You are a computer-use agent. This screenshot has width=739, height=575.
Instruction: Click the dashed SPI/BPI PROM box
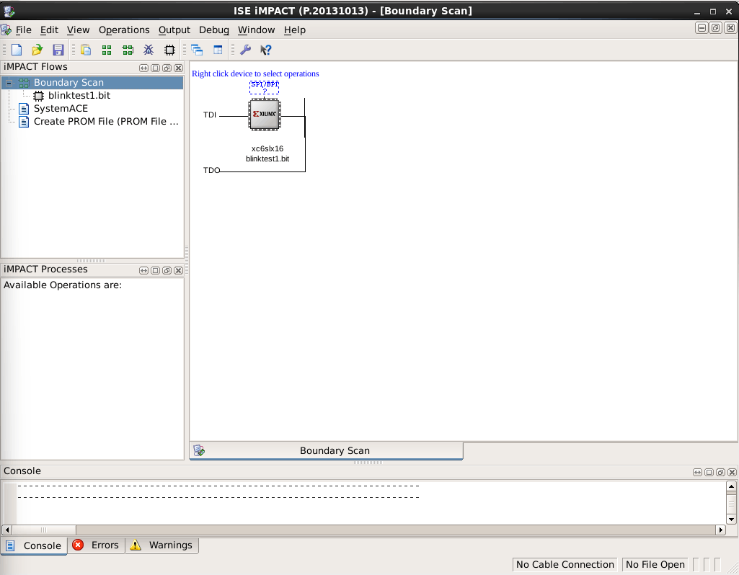pyautogui.click(x=265, y=87)
